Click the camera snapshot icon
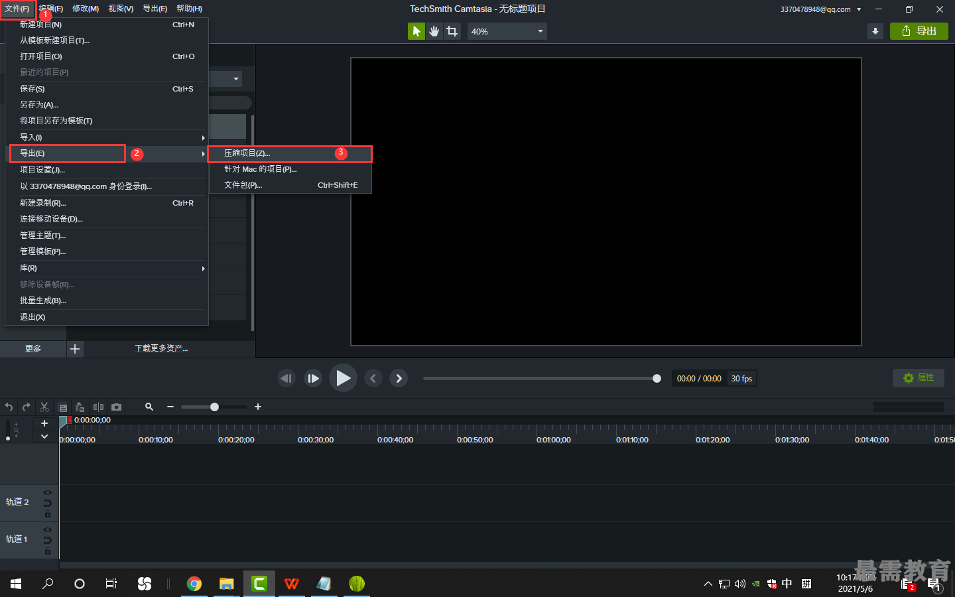Viewport: 955px width, 597px height. point(117,407)
